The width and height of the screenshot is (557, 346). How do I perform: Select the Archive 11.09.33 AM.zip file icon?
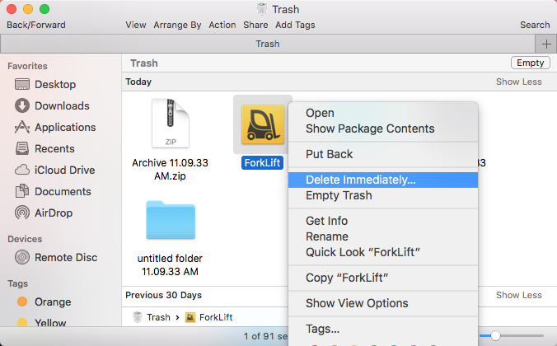(171, 124)
